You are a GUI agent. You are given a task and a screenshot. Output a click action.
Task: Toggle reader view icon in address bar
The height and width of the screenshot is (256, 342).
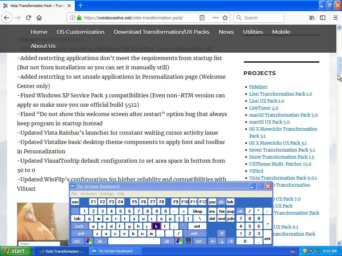[202, 18]
